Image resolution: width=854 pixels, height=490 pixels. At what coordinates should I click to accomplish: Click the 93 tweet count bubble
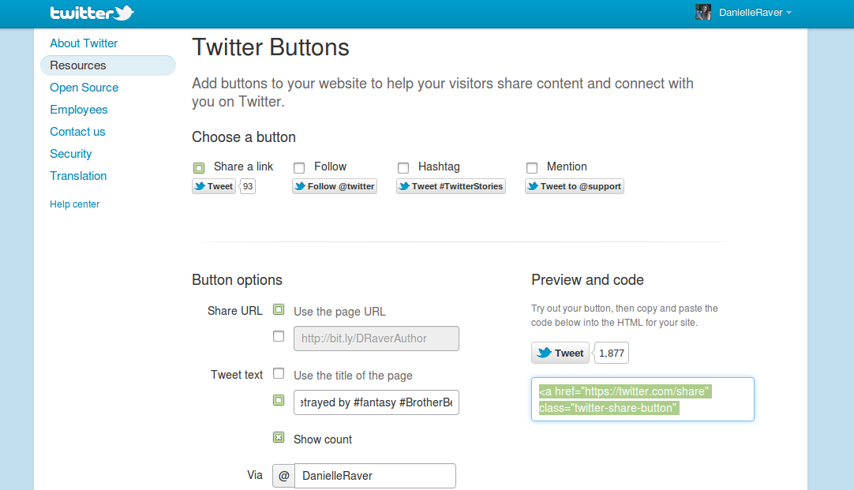(x=248, y=186)
